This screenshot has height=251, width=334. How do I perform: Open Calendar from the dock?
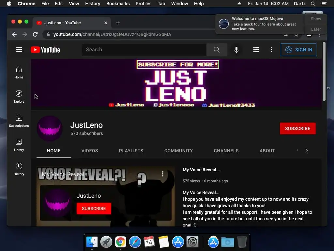149,242
